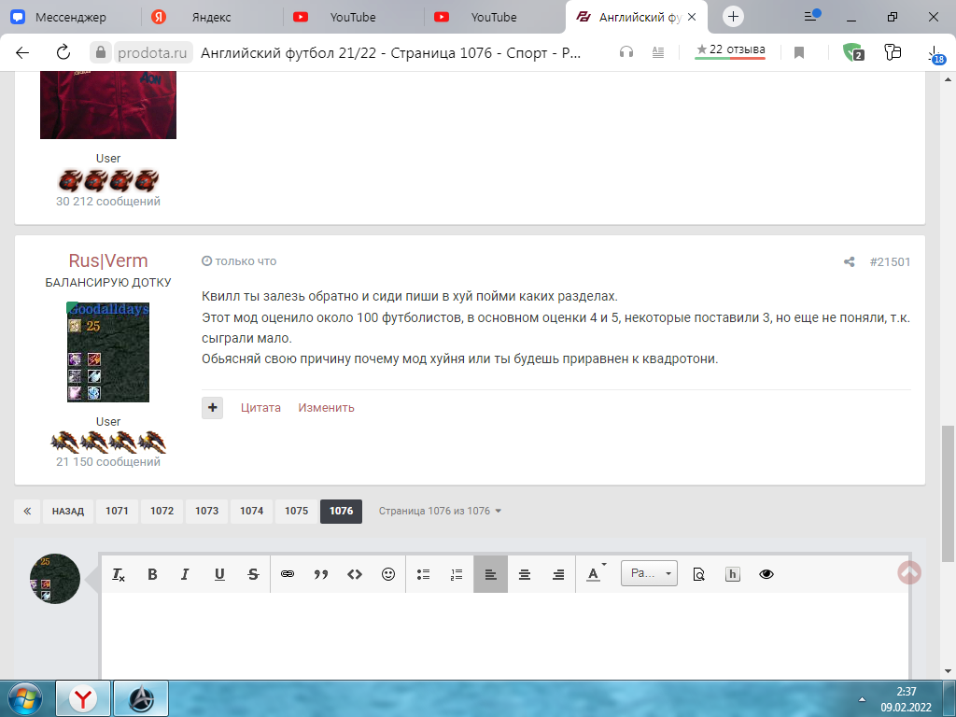Click the 'Цитата' link under the post
This screenshot has height=717, width=956.
point(260,408)
